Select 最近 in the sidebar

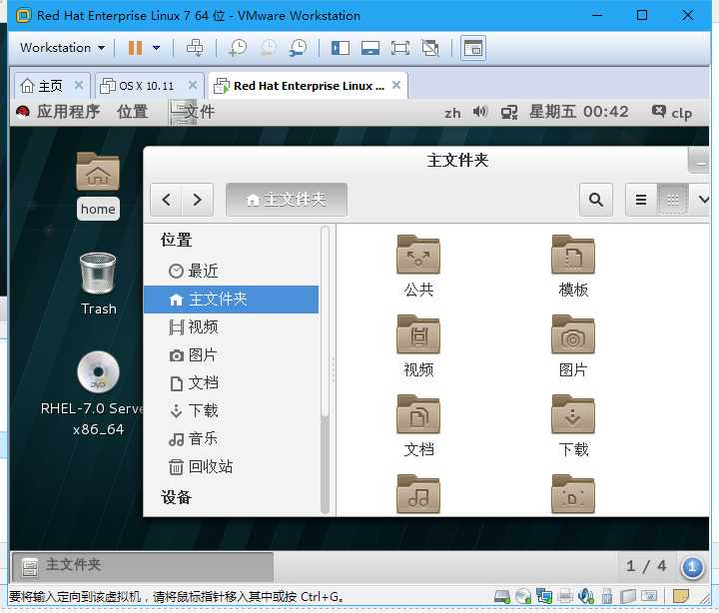coord(231,271)
